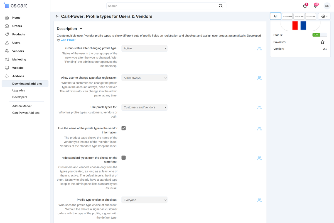The image size is (334, 223).
Task: Open Add-ons in the sidebar
Action: pyautogui.click(x=18, y=76)
